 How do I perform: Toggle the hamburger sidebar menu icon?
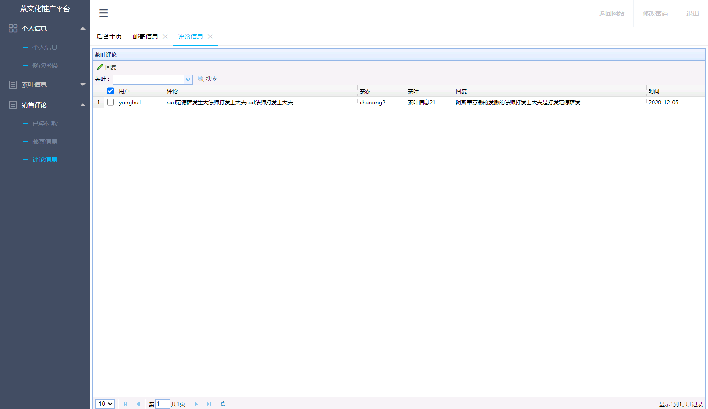click(x=104, y=13)
